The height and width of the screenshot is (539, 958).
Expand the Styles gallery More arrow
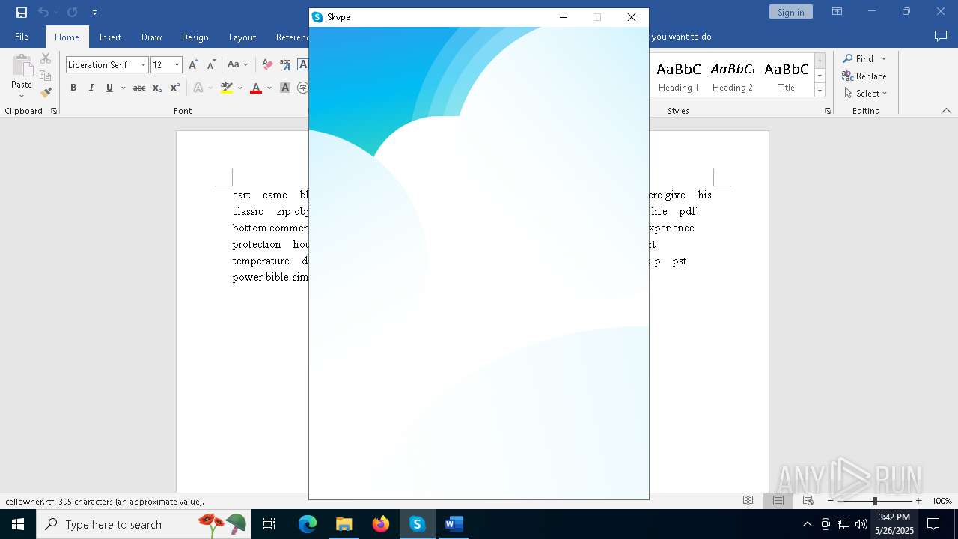point(820,91)
